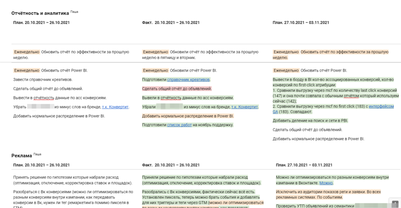Click 'кампании в Вконтакте.' text
This screenshot has height=208, width=401.
pyautogui.click(x=297, y=183)
